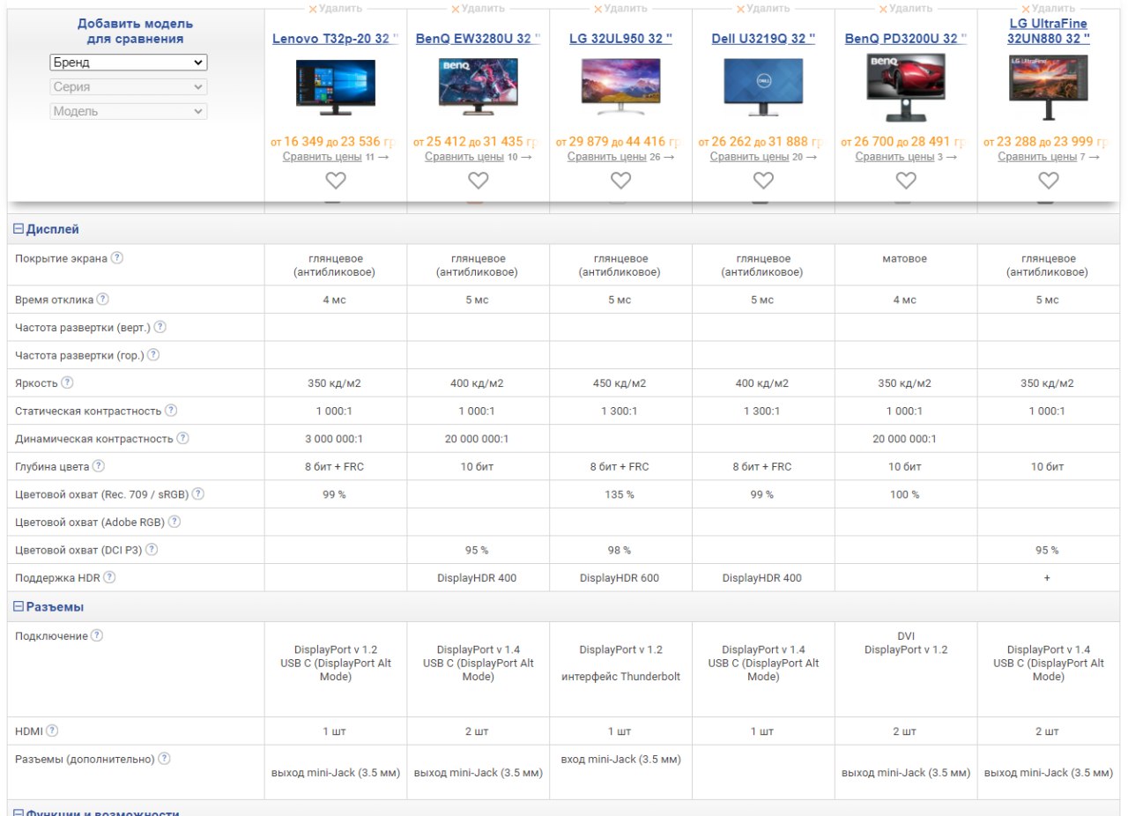Select the 98 % DCI P3 coverage value
The image size is (1128, 816).
tap(620, 550)
